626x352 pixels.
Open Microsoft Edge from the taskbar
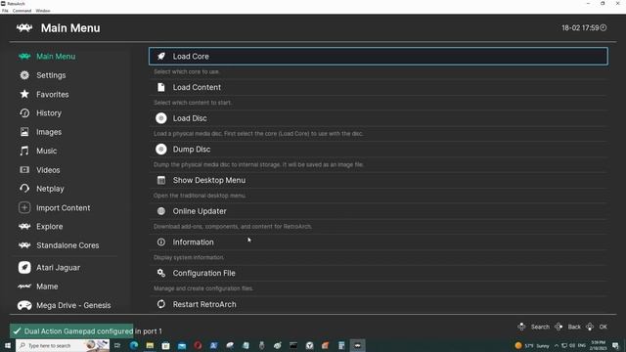[134, 345]
